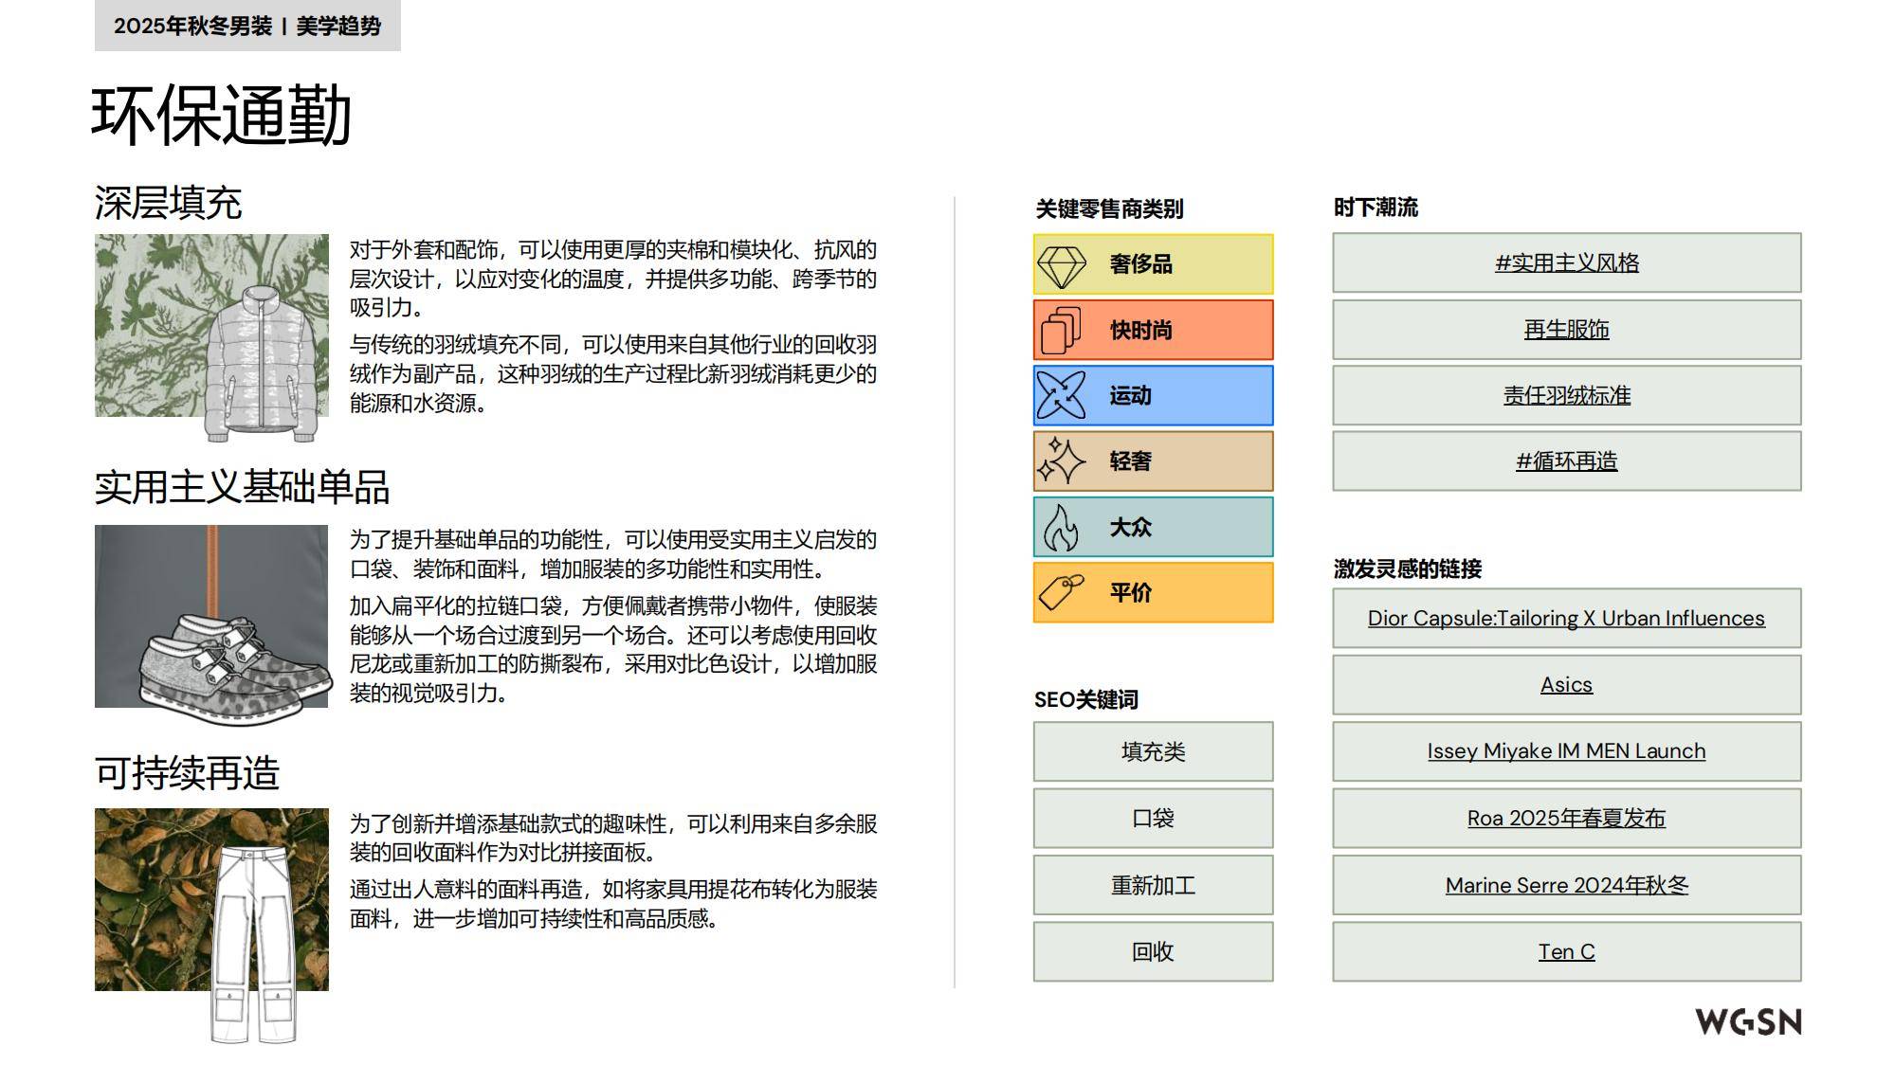Screen dimensions: 1895x1065
Task: Click the 口袋 SEO keyword box
Action: [1153, 819]
